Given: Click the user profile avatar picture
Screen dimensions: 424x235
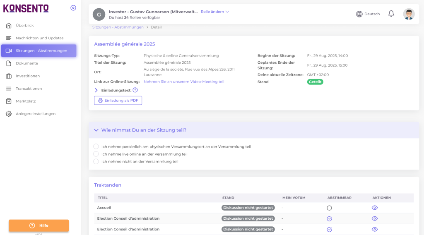Looking at the screenshot, I should click(x=409, y=14).
